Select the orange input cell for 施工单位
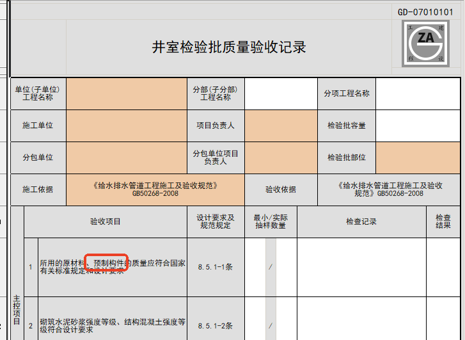 [x=125, y=125]
